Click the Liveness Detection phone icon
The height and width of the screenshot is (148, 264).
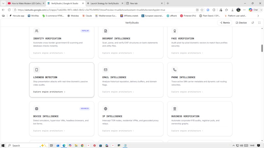pyautogui.click(x=37, y=70)
